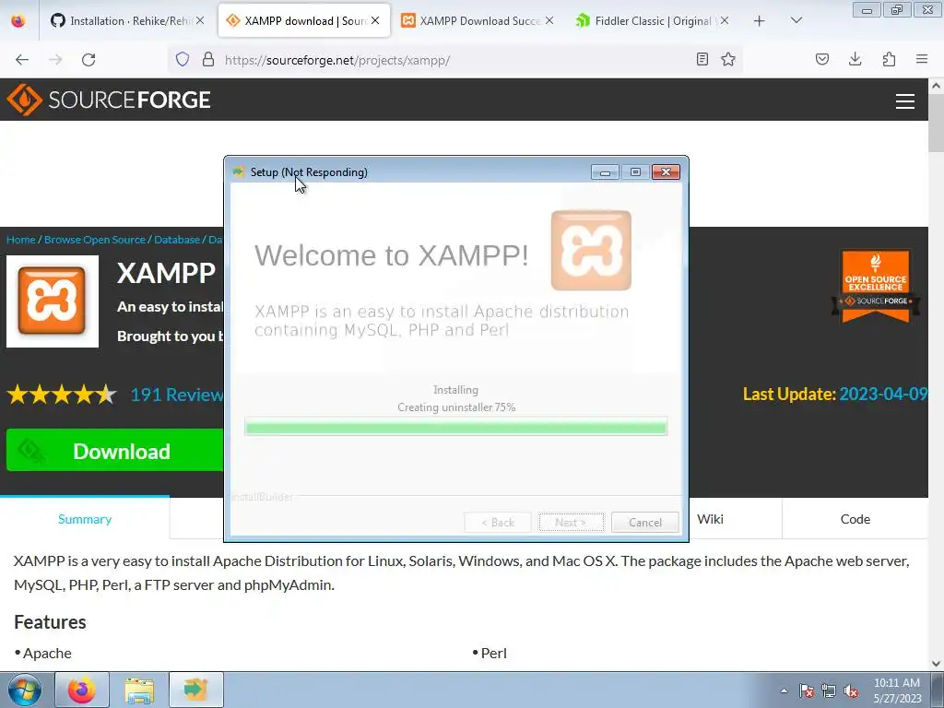Show site security padlock info
This screenshot has height=708, width=944.
click(x=208, y=60)
